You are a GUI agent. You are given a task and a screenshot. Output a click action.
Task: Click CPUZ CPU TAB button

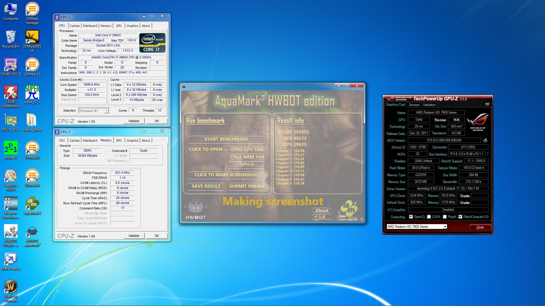[247, 149]
